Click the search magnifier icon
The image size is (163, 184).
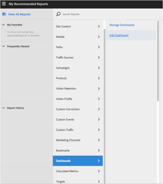58,14
